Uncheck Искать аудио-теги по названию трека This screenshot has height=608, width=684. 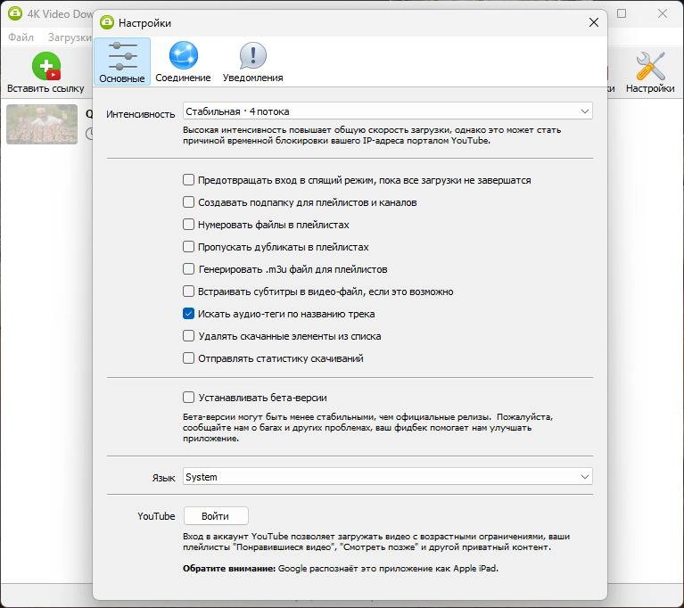(188, 314)
